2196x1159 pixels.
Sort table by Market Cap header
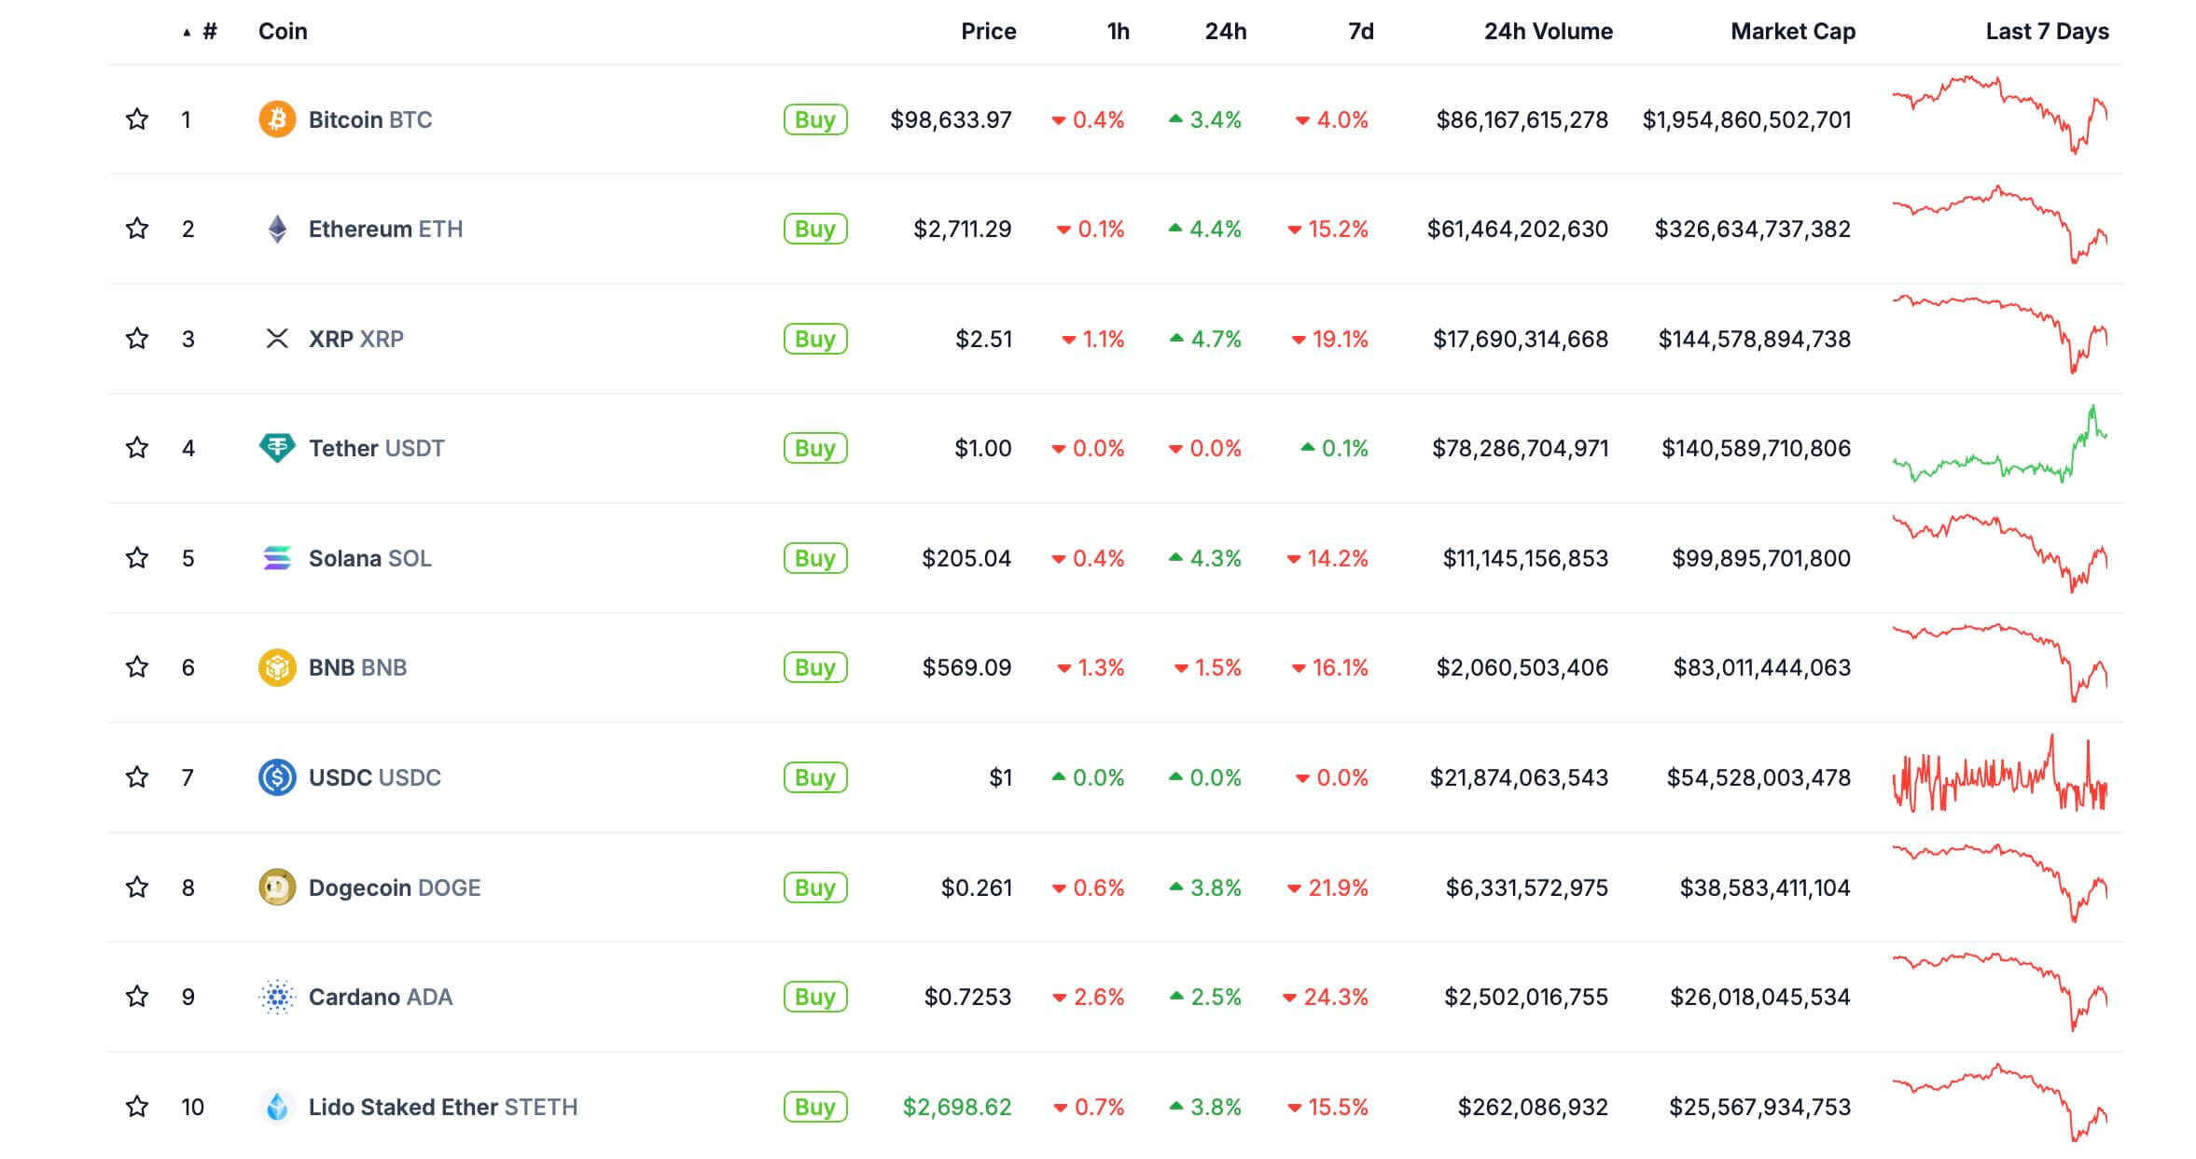point(1792,32)
